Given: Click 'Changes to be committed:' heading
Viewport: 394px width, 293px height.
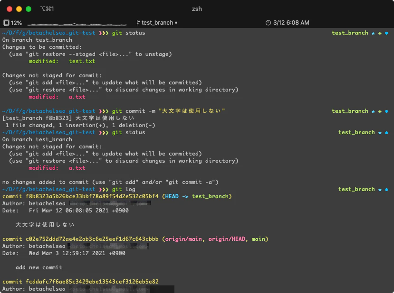Looking at the screenshot, I should point(42,47).
